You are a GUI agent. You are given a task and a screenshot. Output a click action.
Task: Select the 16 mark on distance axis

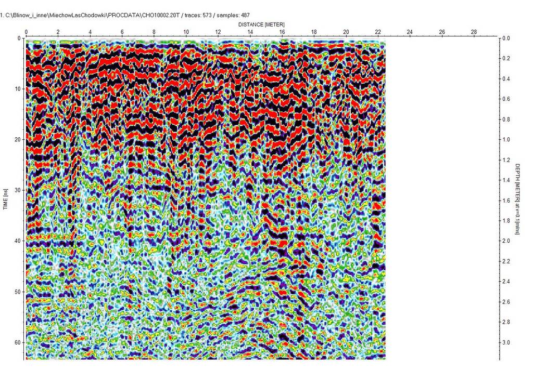click(282, 32)
